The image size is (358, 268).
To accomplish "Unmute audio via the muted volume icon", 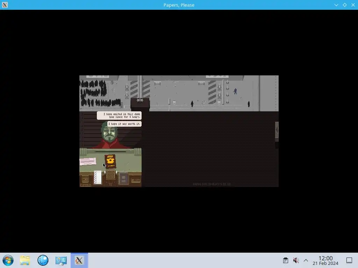I will tap(296, 260).
